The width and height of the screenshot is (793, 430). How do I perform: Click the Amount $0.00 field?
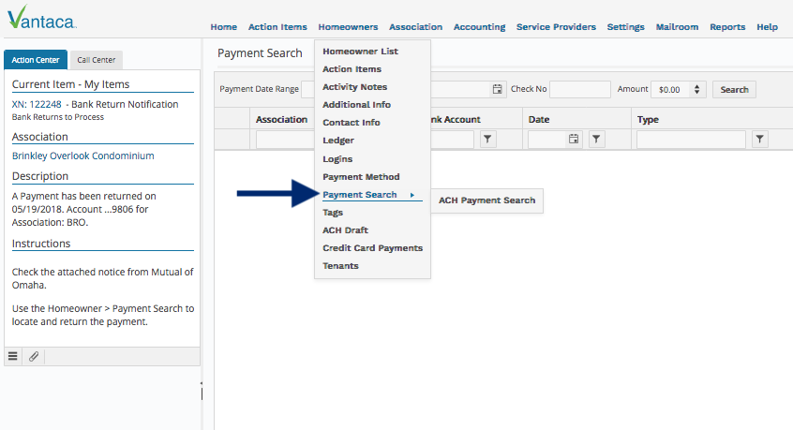pyautogui.click(x=672, y=89)
